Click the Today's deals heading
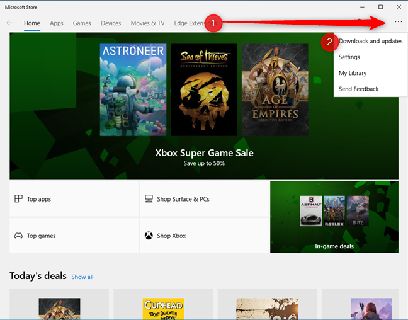Image resolution: width=408 pixels, height=320 pixels. click(x=38, y=276)
